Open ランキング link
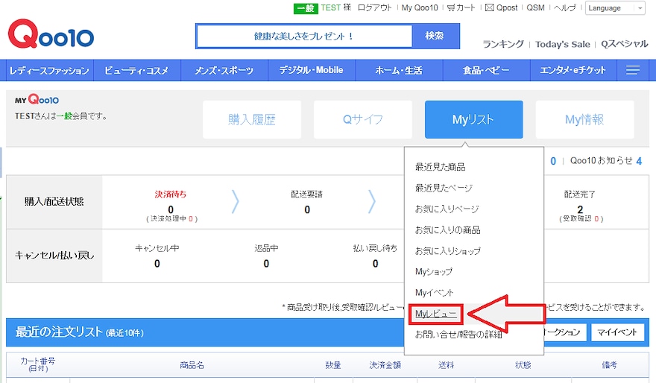This screenshot has width=656, height=383. click(503, 44)
